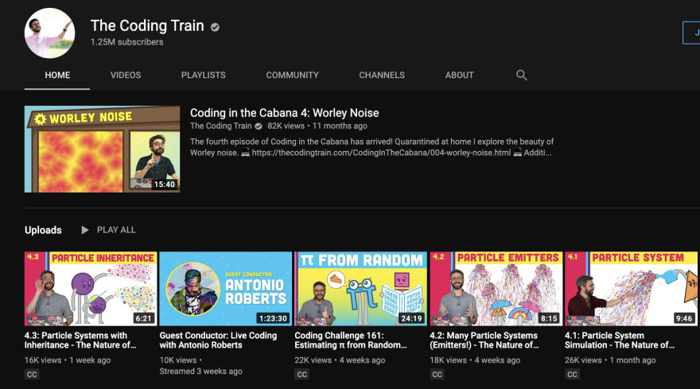Screen dimensions: 700x389
Task: Click '16K views • 1 week ago' text
Action: click(x=68, y=360)
